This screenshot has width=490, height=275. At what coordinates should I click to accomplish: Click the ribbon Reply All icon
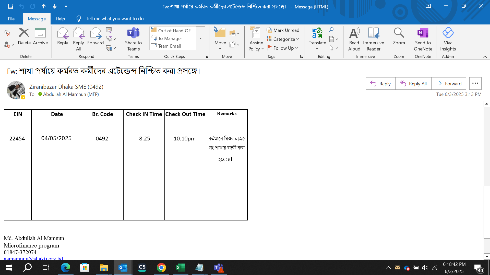(78, 39)
